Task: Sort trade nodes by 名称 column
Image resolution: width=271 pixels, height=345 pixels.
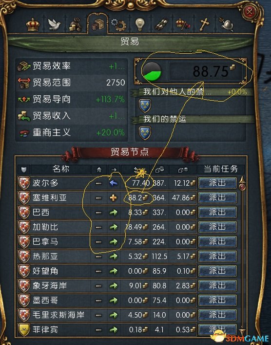Action: 61,169
